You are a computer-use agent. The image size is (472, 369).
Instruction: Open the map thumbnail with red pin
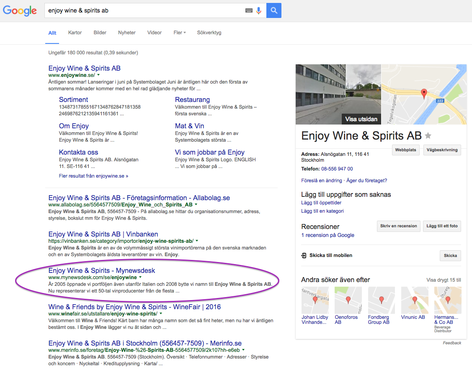pos(424,94)
